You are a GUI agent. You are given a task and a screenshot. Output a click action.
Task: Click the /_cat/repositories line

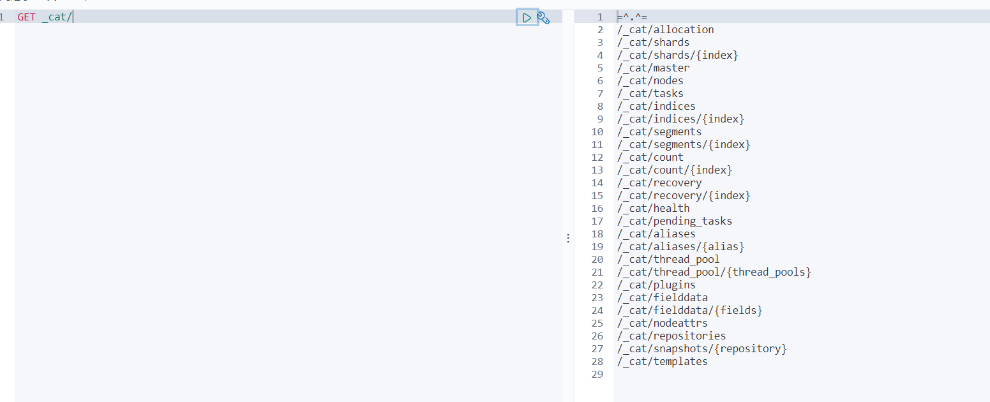[671, 336]
